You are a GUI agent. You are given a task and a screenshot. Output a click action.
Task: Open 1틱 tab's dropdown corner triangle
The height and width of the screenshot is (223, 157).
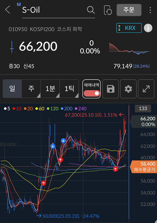77,96
